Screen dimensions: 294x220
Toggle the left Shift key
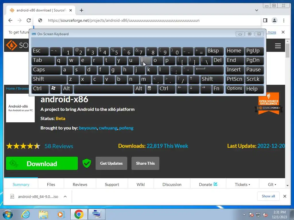(49, 80)
